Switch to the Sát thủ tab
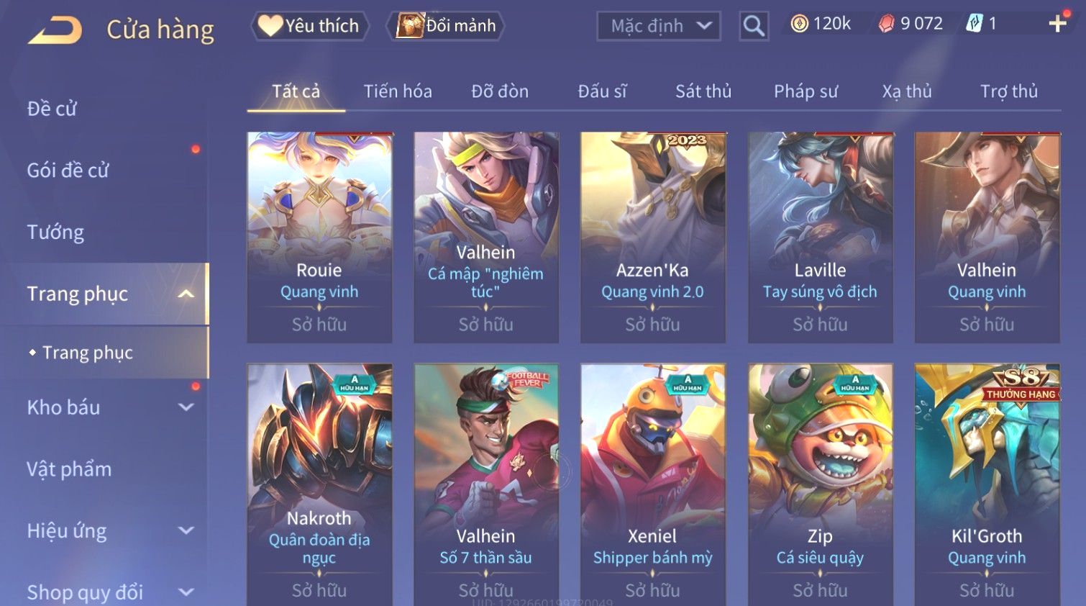1086x606 pixels. [x=703, y=91]
